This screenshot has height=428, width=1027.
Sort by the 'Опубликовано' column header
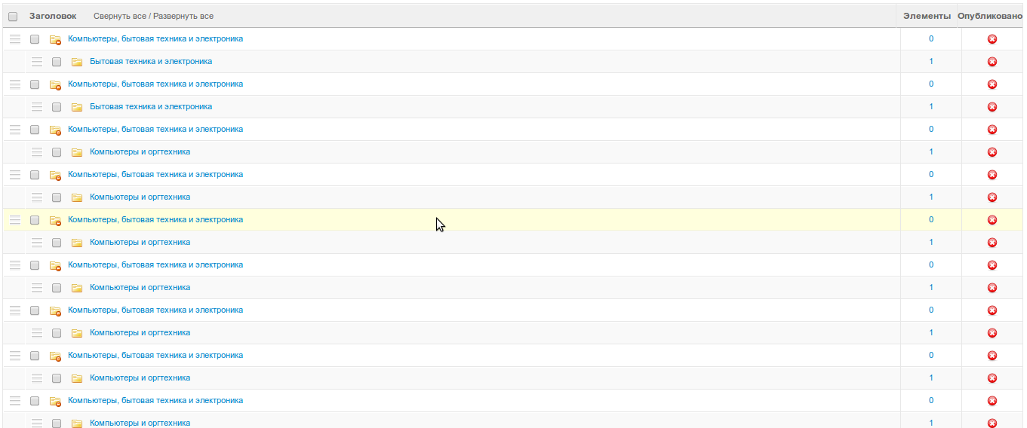pyautogui.click(x=990, y=16)
